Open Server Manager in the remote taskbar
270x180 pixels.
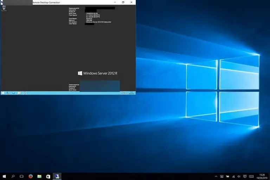tap(8, 93)
